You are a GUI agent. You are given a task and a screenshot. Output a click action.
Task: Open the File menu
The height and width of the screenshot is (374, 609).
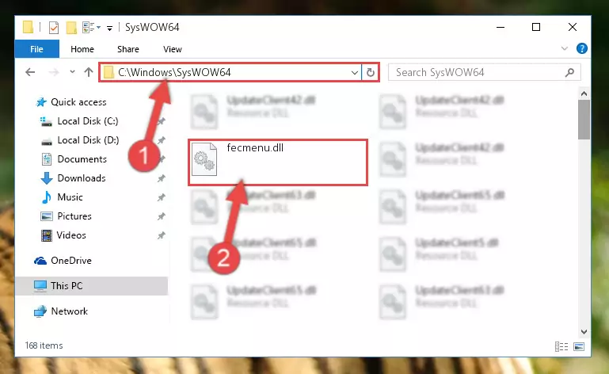(x=37, y=49)
